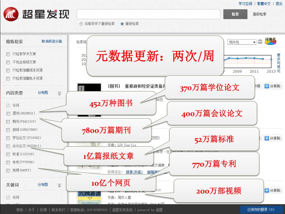Screen dimensions: 285x214
Task: Check 只检索学术文章 filter
Action: click(8, 54)
